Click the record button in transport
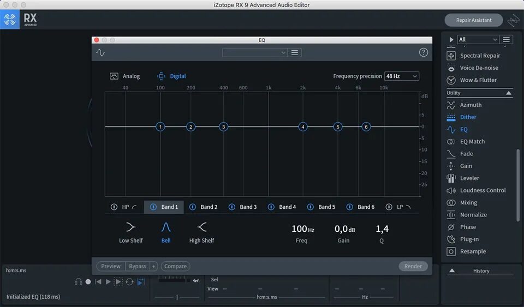 (x=88, y=281)
